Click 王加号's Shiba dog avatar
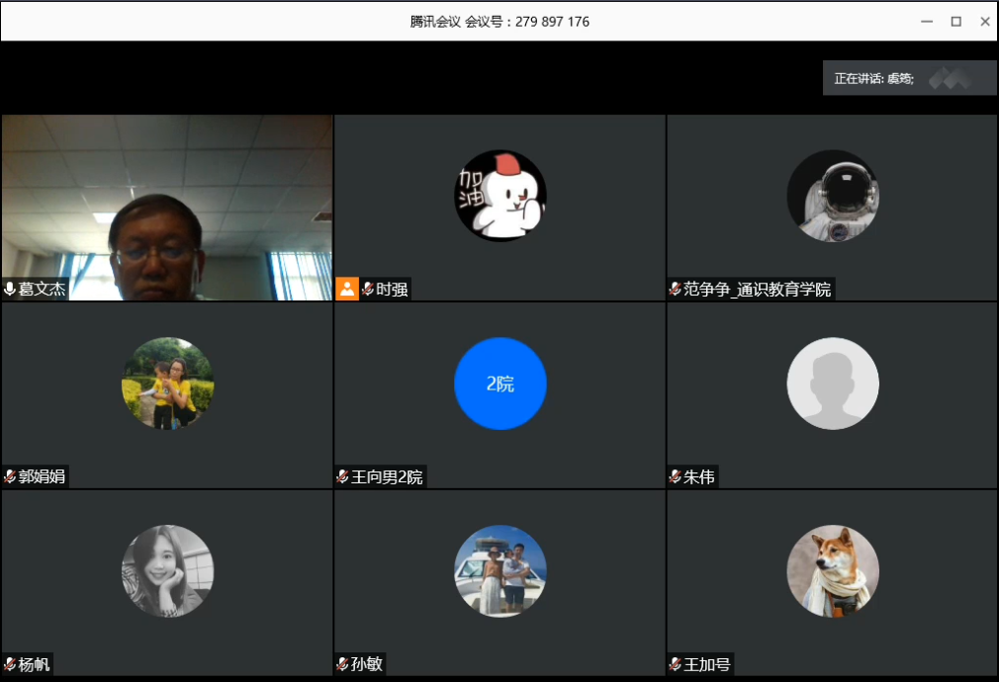The width and height of the screenshot is (999, 682). tap(832, 571)
